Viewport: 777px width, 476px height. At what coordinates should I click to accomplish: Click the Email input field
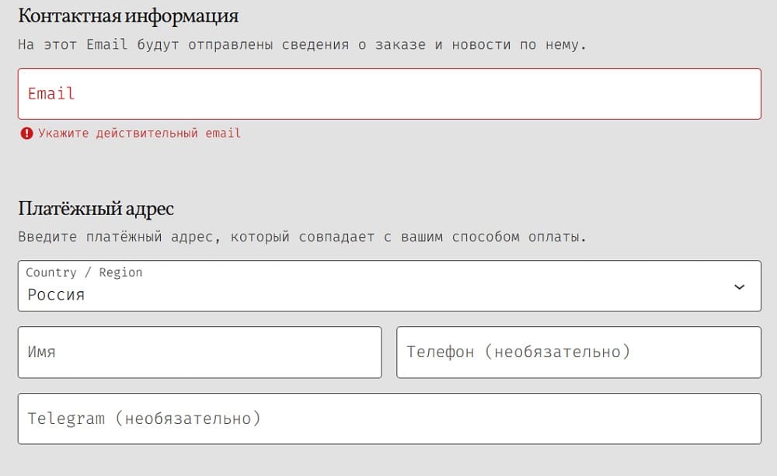pos(389,94)
